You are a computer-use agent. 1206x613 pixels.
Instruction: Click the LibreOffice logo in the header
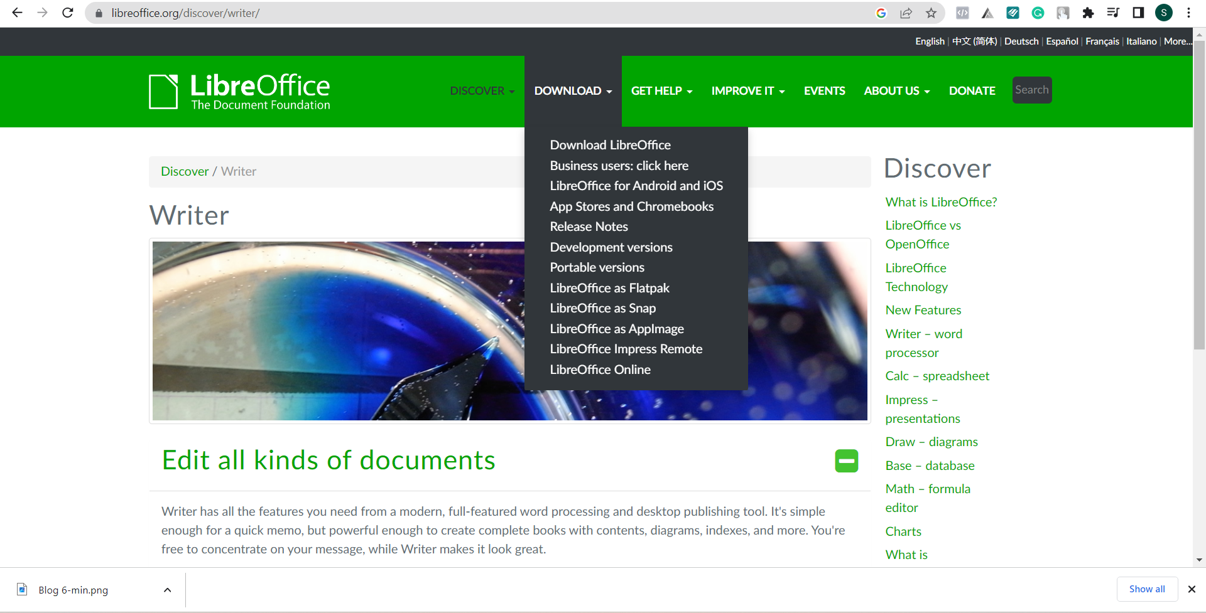coord(239,92)
